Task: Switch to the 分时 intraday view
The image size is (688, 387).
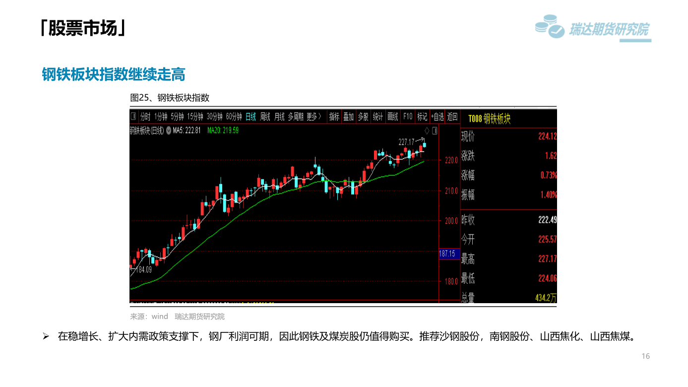Action: coord(145,117)
